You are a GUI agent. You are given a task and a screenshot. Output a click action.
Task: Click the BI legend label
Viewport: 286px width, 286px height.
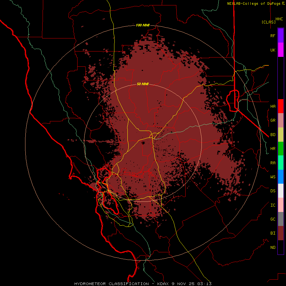coord(273,233)
